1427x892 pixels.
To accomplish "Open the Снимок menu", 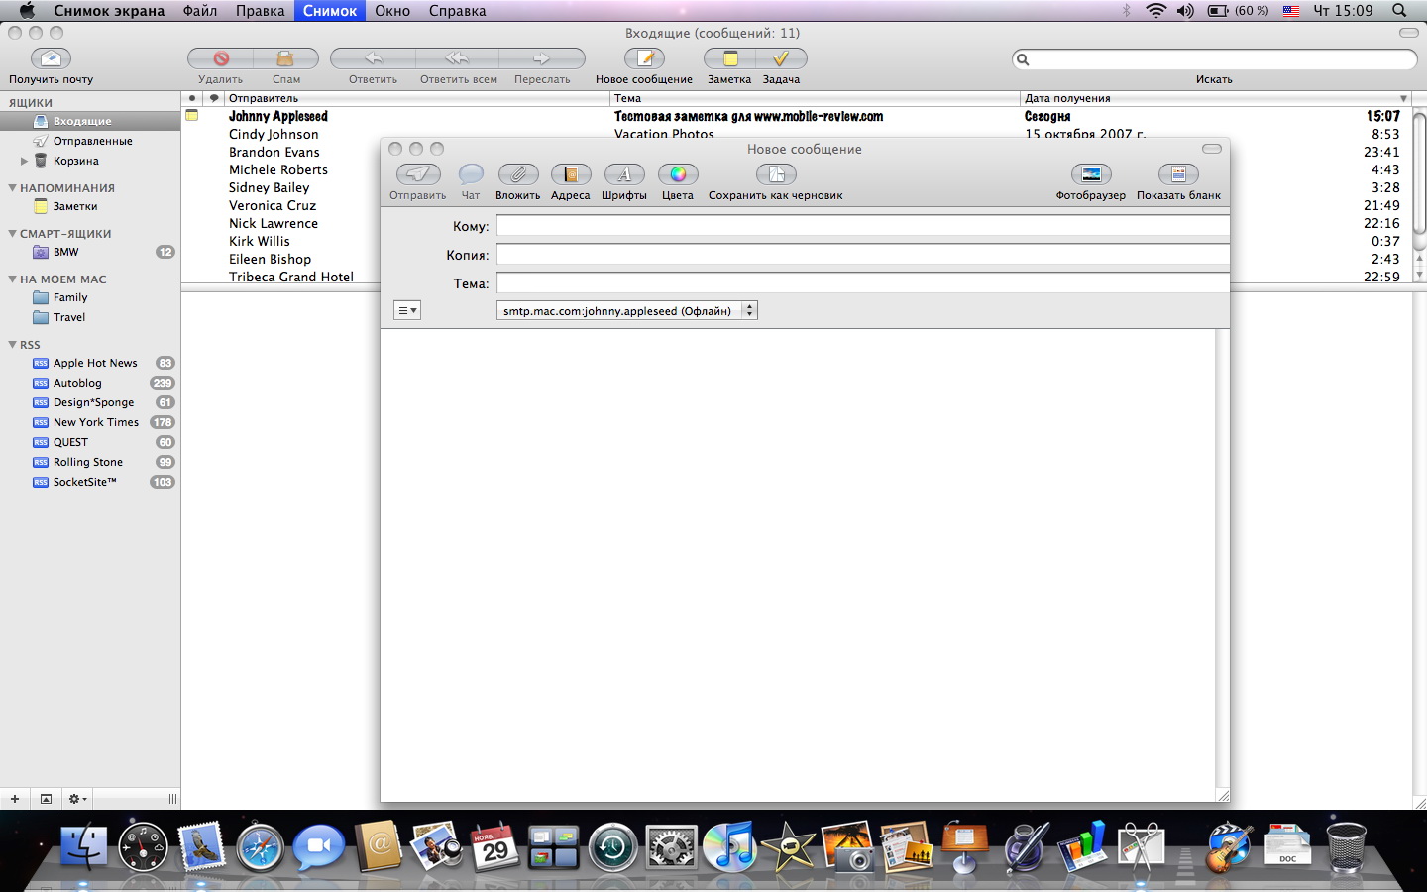I will (x=330, y=10).
